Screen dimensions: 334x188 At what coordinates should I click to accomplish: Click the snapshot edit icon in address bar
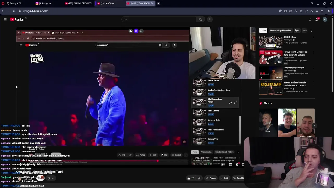tap(285, 11)
